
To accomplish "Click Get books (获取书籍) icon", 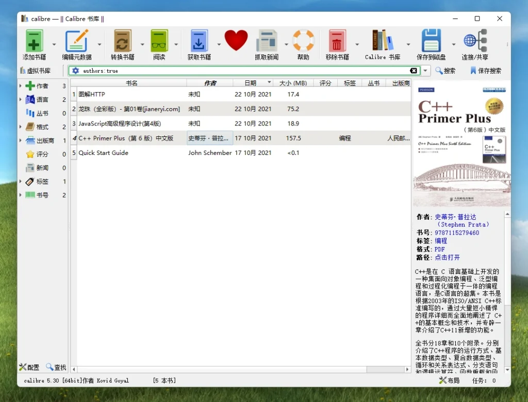I will coord(199,41).
